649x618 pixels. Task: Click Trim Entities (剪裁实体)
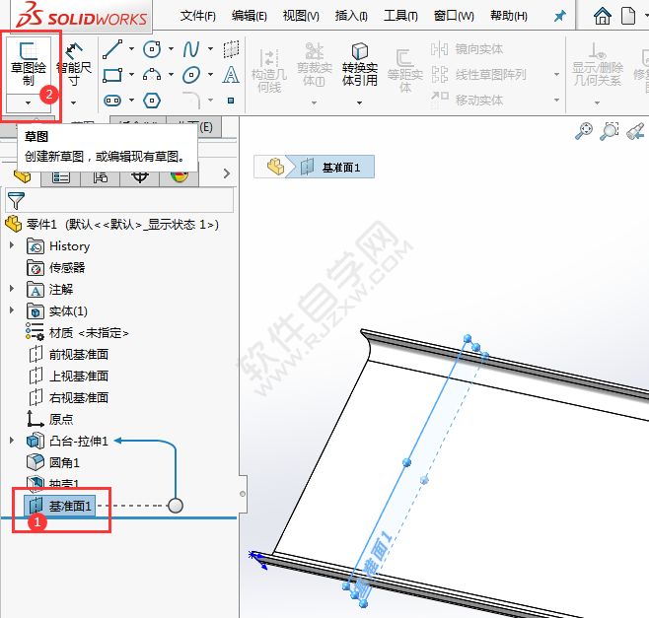point(315,64)
